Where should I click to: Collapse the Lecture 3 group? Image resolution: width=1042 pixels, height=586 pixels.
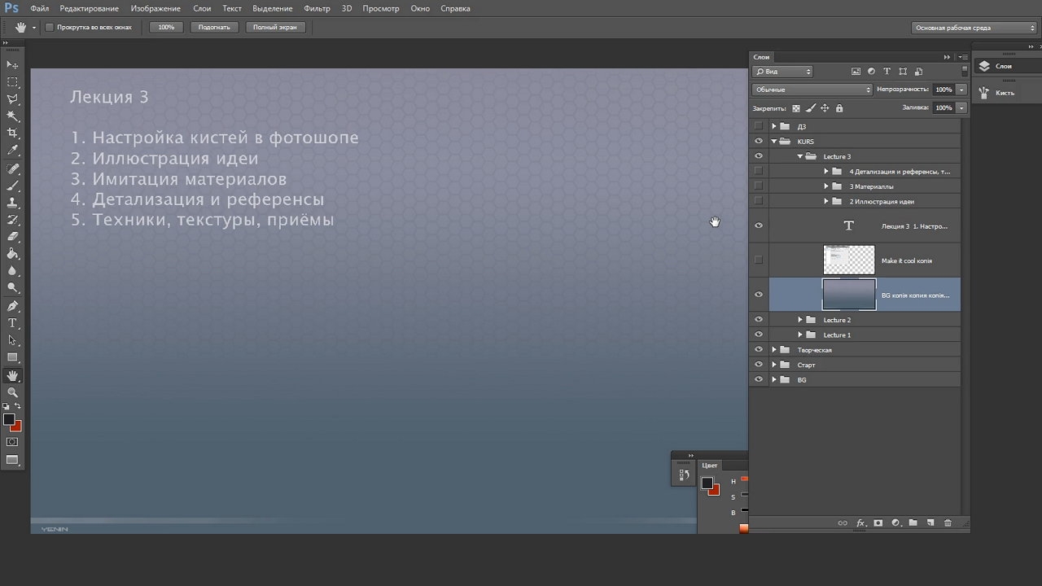(x=800, y=156)
